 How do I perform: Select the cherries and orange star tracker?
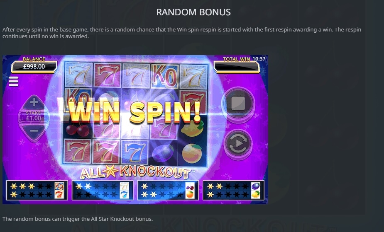[x=168, y=190]
